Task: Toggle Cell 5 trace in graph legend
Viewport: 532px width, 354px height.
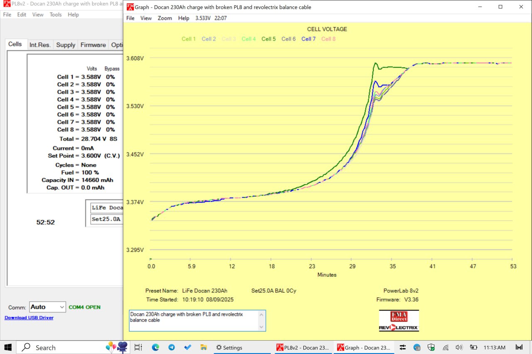Action: (x=268, y=39)
